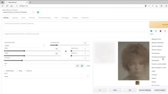
Task: Click the Sampling steps slider
Action: pyautogui.click(x=70, y=45)
